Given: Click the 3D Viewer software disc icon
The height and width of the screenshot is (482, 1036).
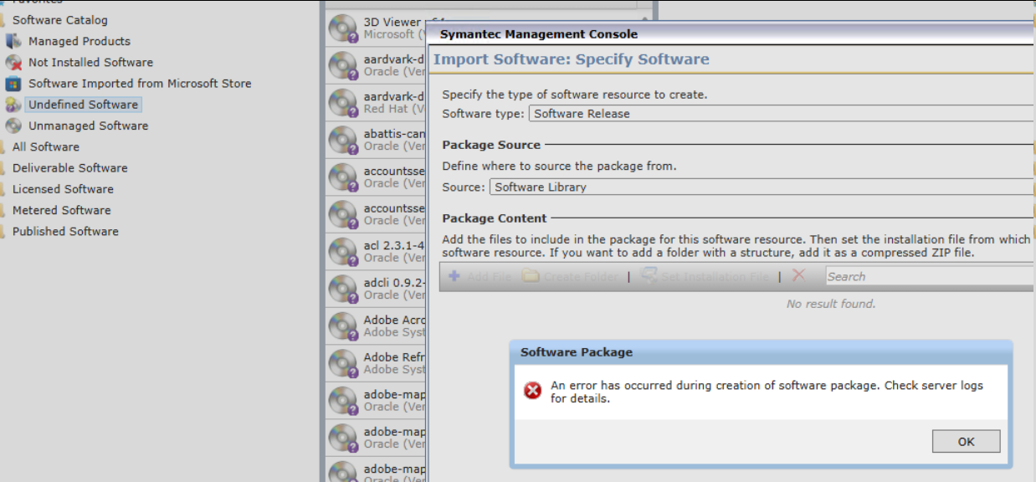Looking at the screenshot, I should coord(342,28).
